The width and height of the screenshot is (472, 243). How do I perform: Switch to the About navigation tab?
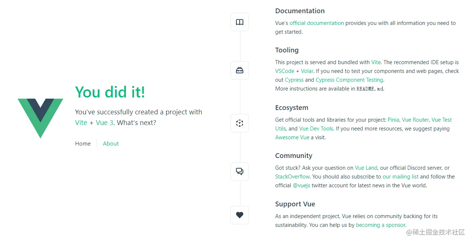[x=111, y=144]
